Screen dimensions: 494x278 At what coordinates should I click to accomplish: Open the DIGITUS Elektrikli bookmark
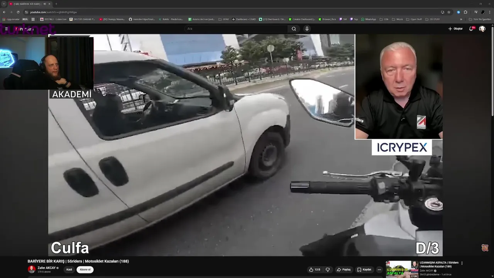pos(82,19)
